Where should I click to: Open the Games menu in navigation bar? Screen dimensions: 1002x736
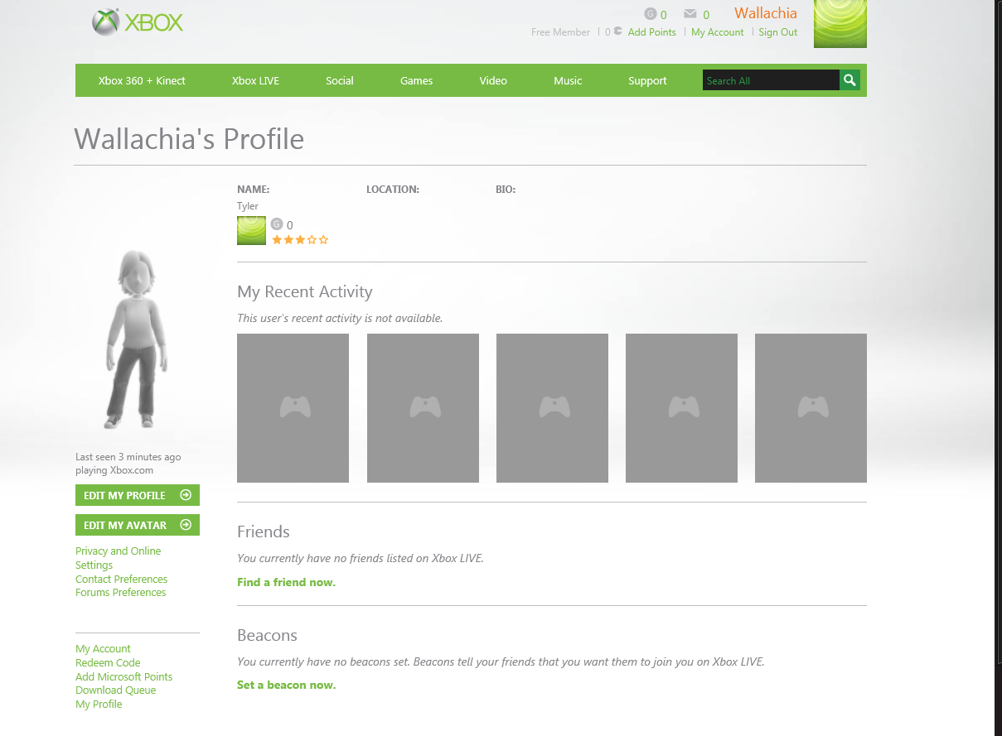tap(416, 80)
